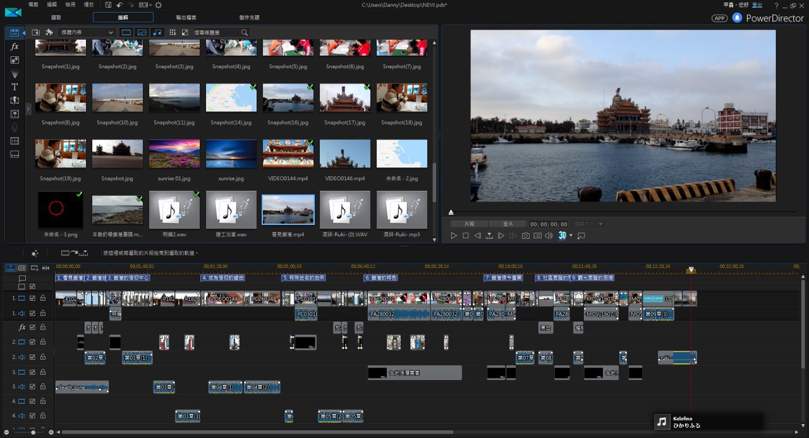Click the 全片 movie mode button

pos(508,224)
